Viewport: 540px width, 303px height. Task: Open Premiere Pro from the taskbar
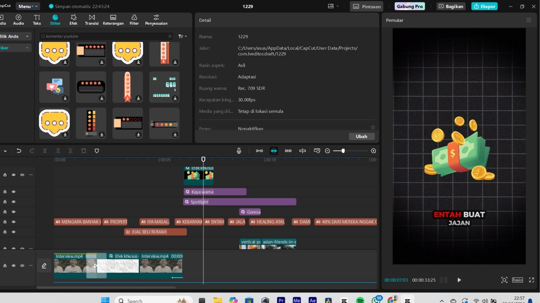281,300
